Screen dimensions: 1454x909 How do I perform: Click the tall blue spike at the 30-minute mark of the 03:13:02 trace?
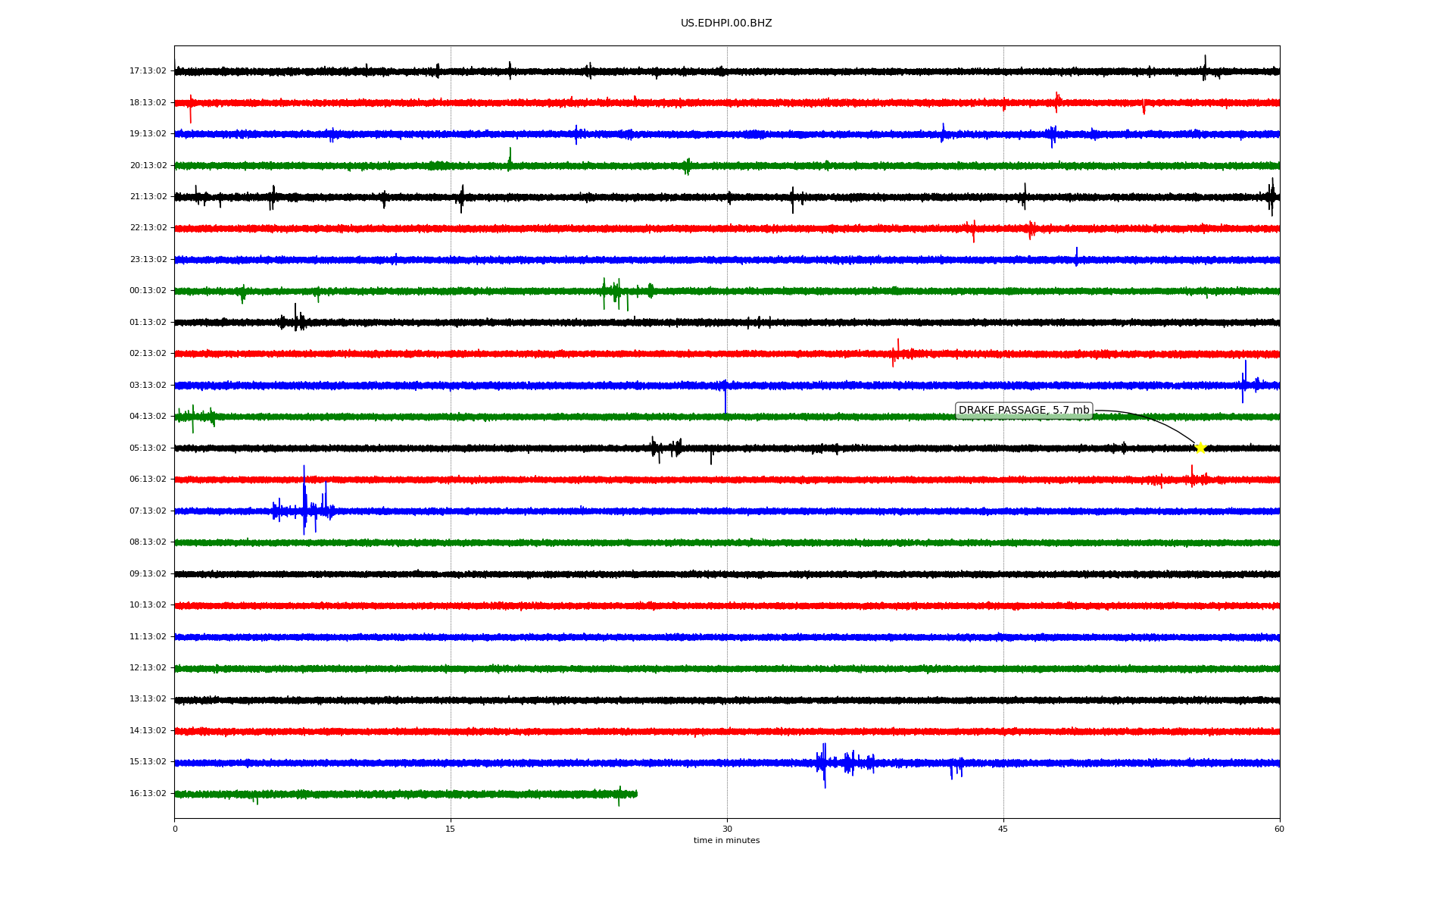click(725, 398)
